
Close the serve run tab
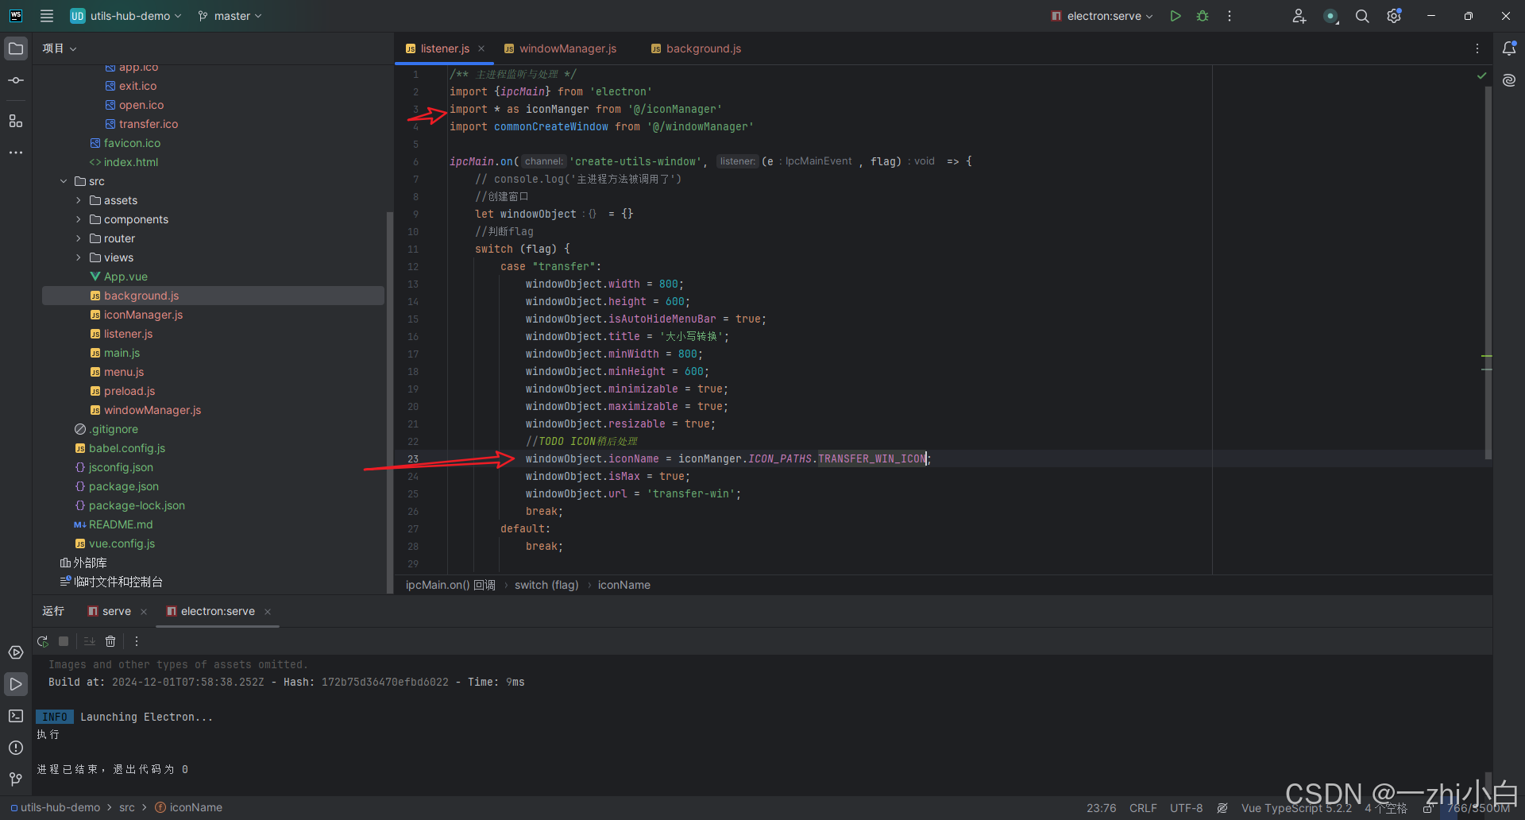[x=144, y=611]
